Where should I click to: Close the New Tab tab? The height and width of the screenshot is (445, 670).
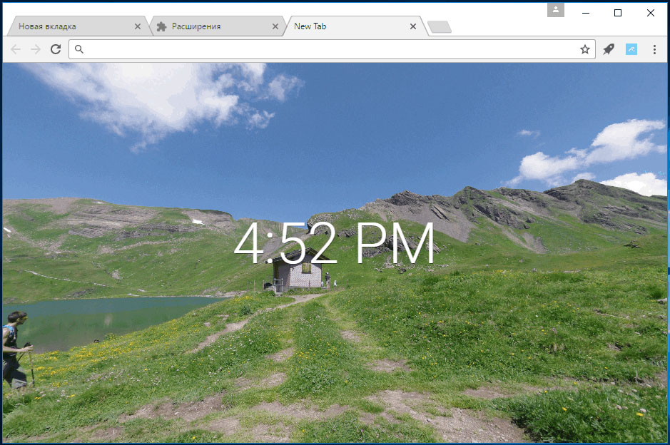(x=412, y=26)
